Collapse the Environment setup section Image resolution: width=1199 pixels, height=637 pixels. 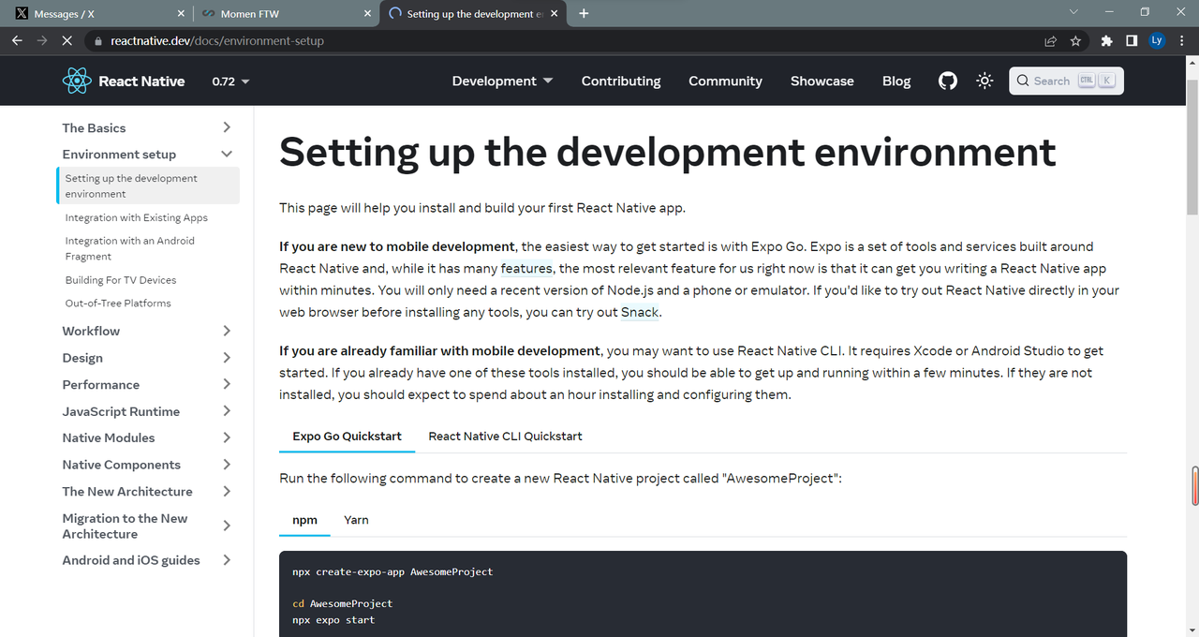(x=146, y=154)
